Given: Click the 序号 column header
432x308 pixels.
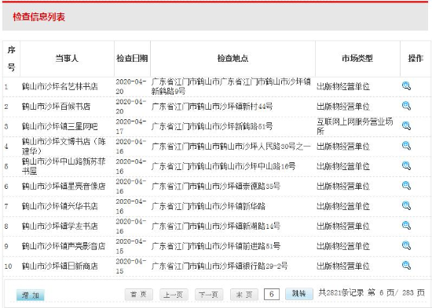Looking at the screenshot, I should 11,59.
